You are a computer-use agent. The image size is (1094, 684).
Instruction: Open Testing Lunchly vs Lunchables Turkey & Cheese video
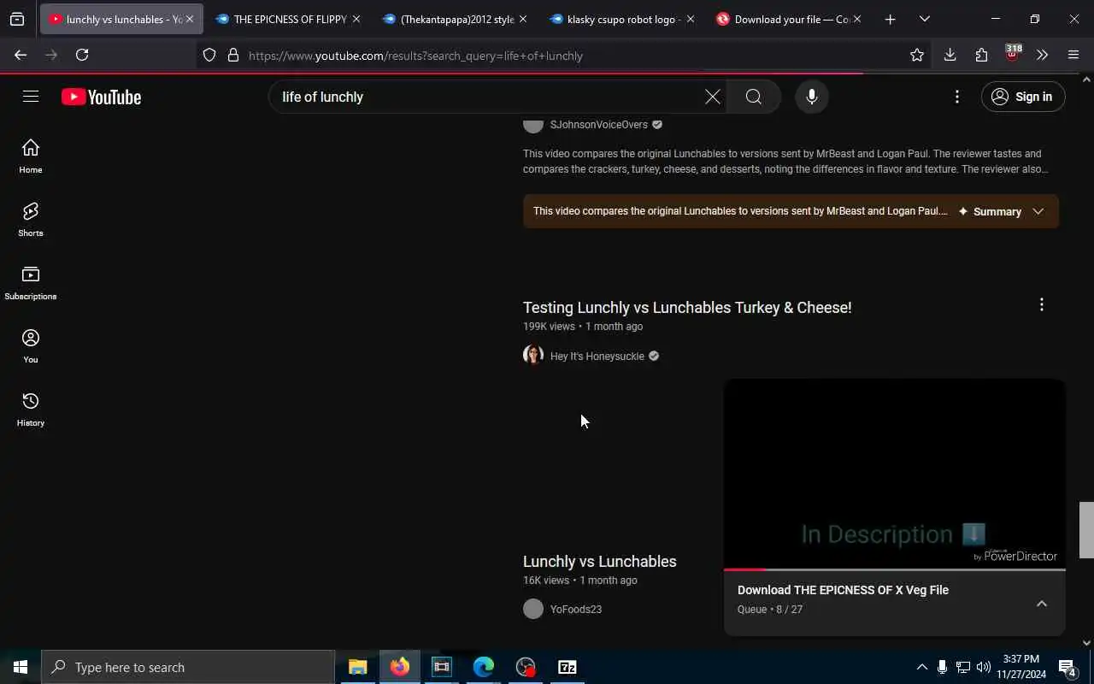coord(687,308)
